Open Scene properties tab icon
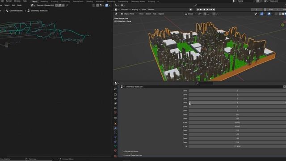This screenshot has height=161, width=286. click(115, 108)
